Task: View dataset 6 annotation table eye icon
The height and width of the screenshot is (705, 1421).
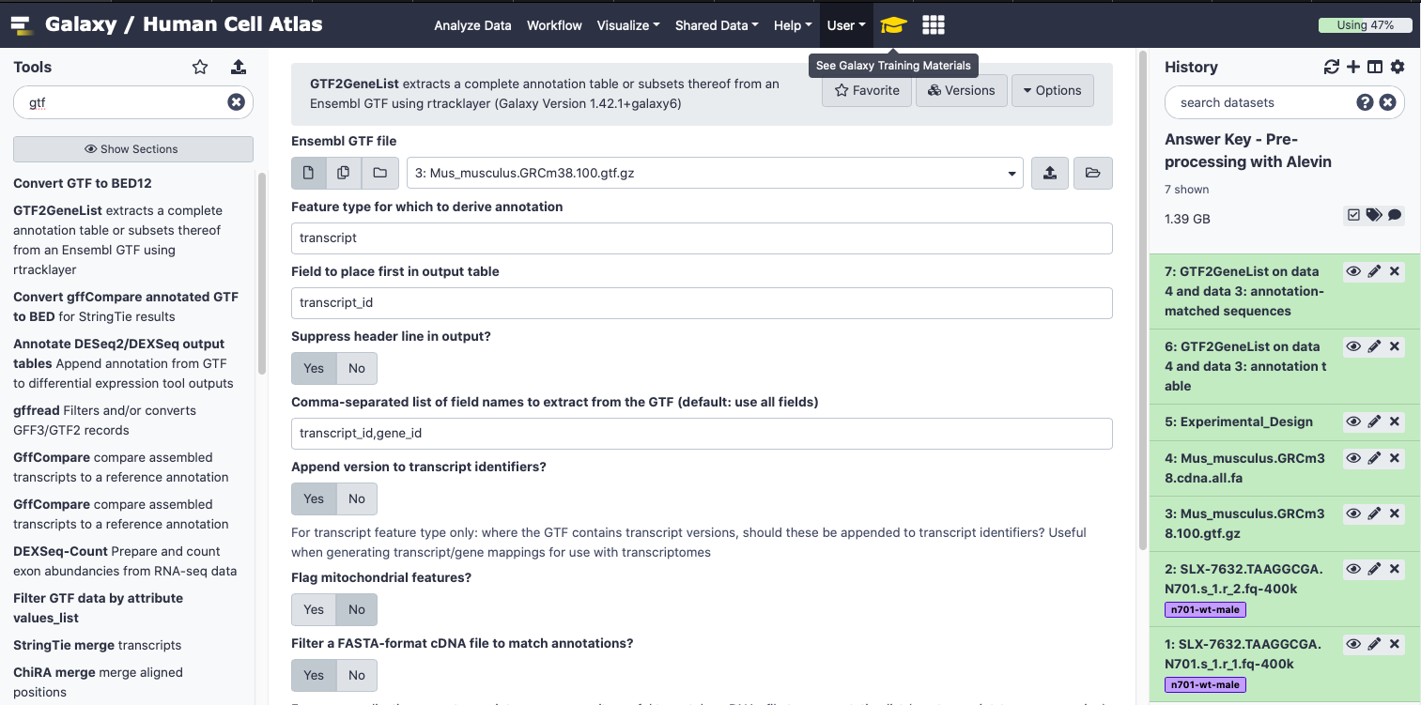Action: (x=1353, y=346)
